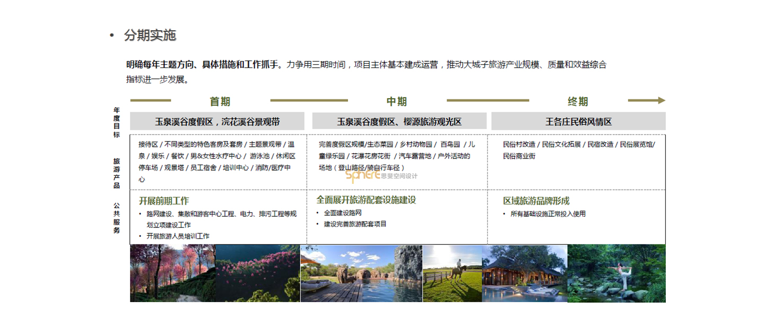Select the header "王各庄民俗风情区"
Viewport: 764px width, 318px height.
578,121
